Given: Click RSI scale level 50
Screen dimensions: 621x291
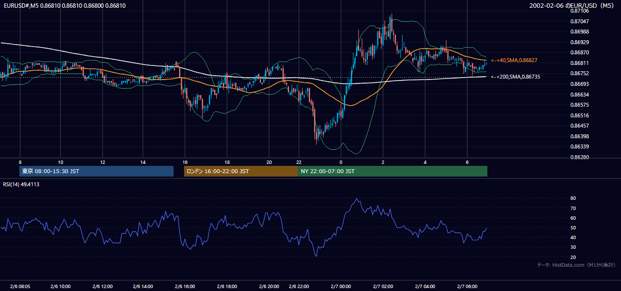Looking at the screenshot, I should [573, 227].
